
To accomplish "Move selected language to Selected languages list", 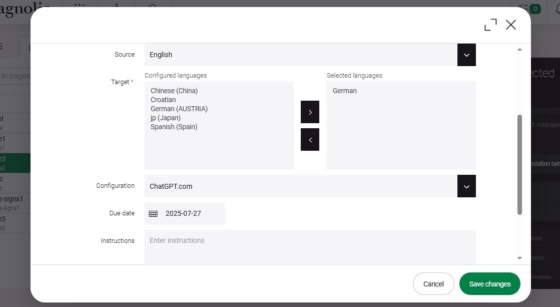I will tap(310, 112).
